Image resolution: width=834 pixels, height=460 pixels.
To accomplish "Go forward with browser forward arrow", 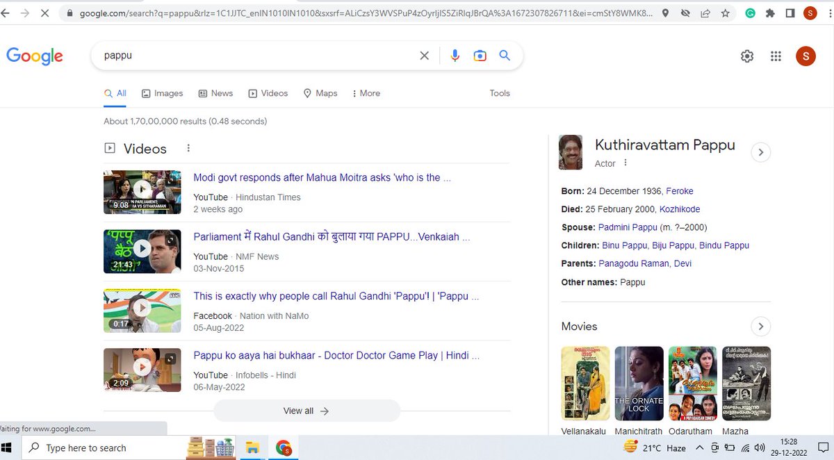I will coord(25,13).
